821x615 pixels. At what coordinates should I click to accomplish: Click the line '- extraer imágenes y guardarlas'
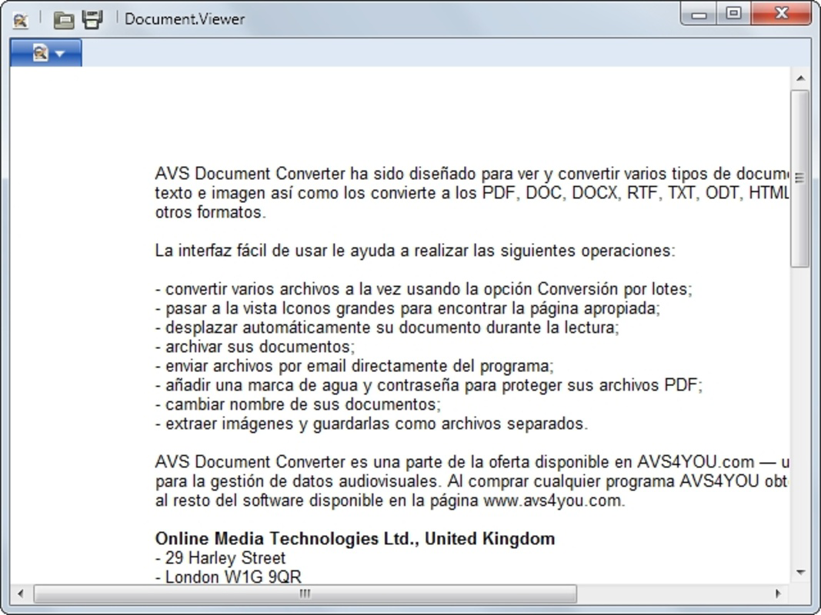click(x=372, y=424)
